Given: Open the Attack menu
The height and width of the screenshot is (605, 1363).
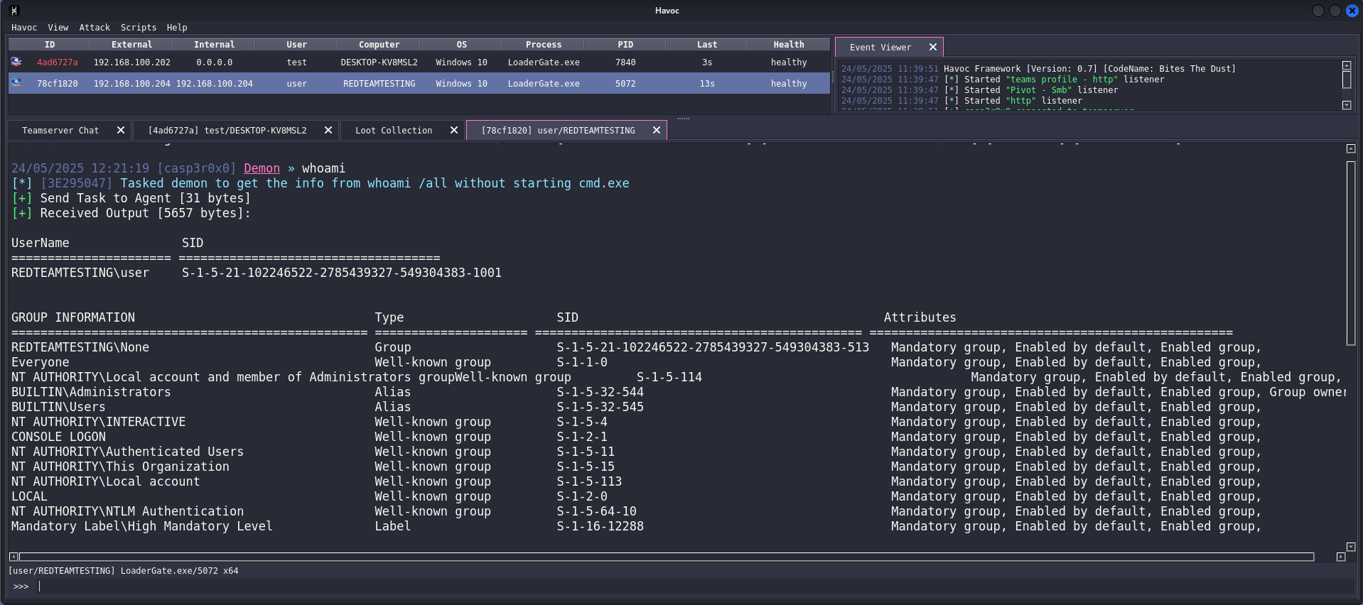Looking at the screenshot, I should (x=95, y=28).
